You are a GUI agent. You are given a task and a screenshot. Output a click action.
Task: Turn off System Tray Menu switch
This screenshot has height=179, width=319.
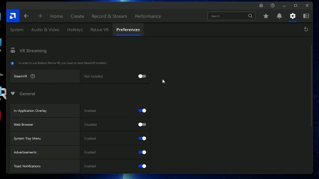pyautogui.click(x=142, y=138)
